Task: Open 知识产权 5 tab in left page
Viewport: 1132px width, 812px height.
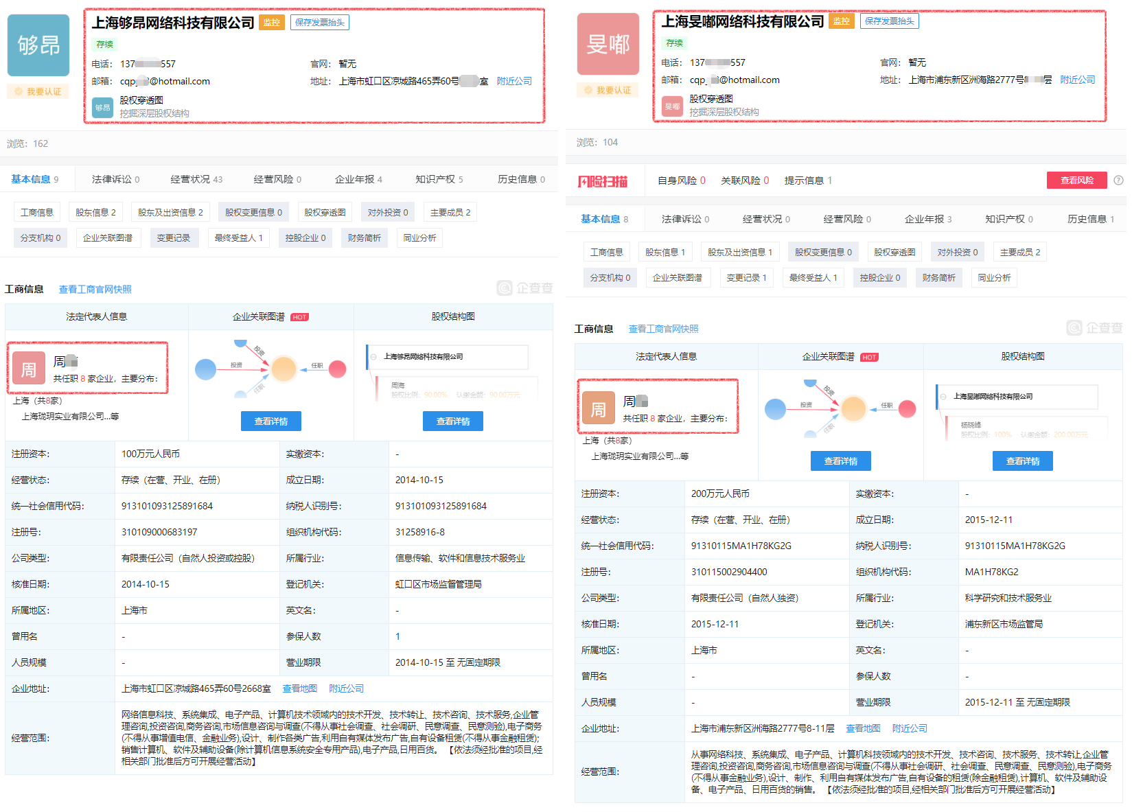Action: (x=439, y=179)
